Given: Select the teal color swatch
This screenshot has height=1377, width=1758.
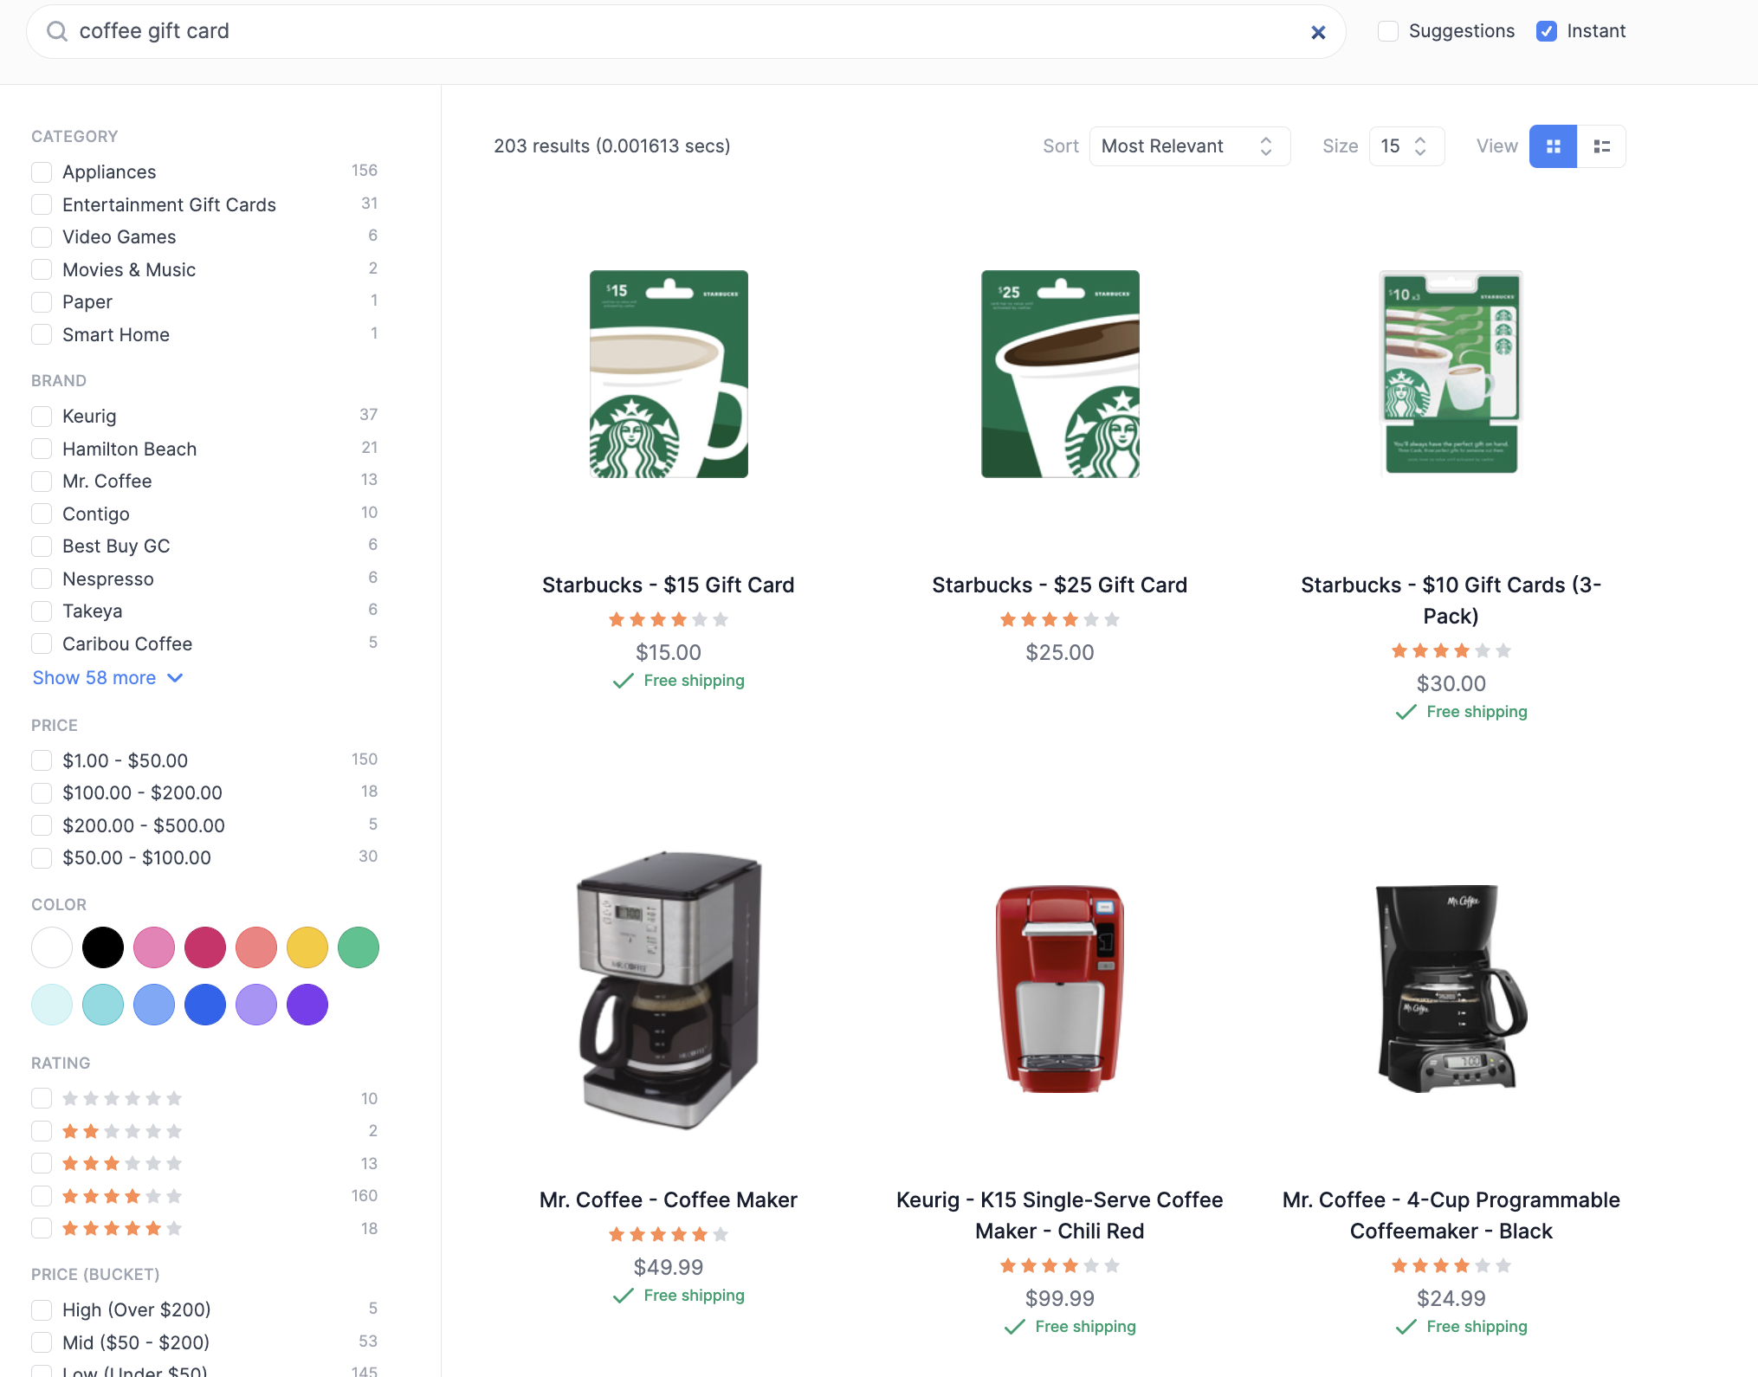Looking at the screenshot, I should [103, 1005].
